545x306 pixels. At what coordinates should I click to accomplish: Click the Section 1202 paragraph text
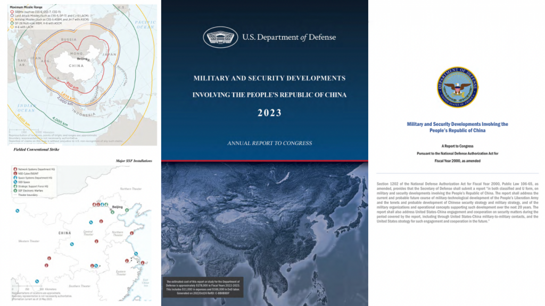[457, 202]
